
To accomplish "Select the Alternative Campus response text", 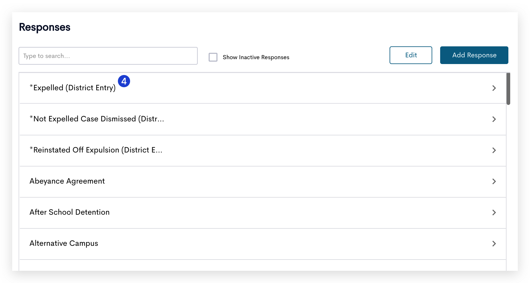I will coord(64,243).
